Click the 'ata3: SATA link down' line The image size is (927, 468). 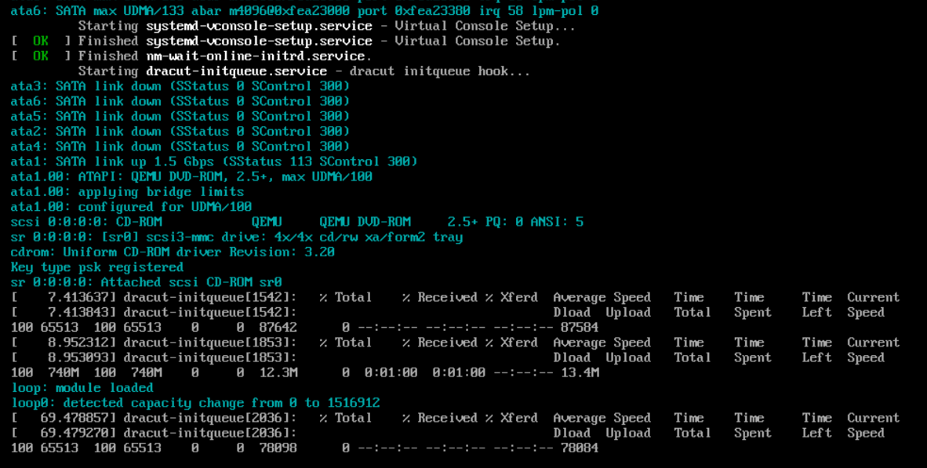180,86
